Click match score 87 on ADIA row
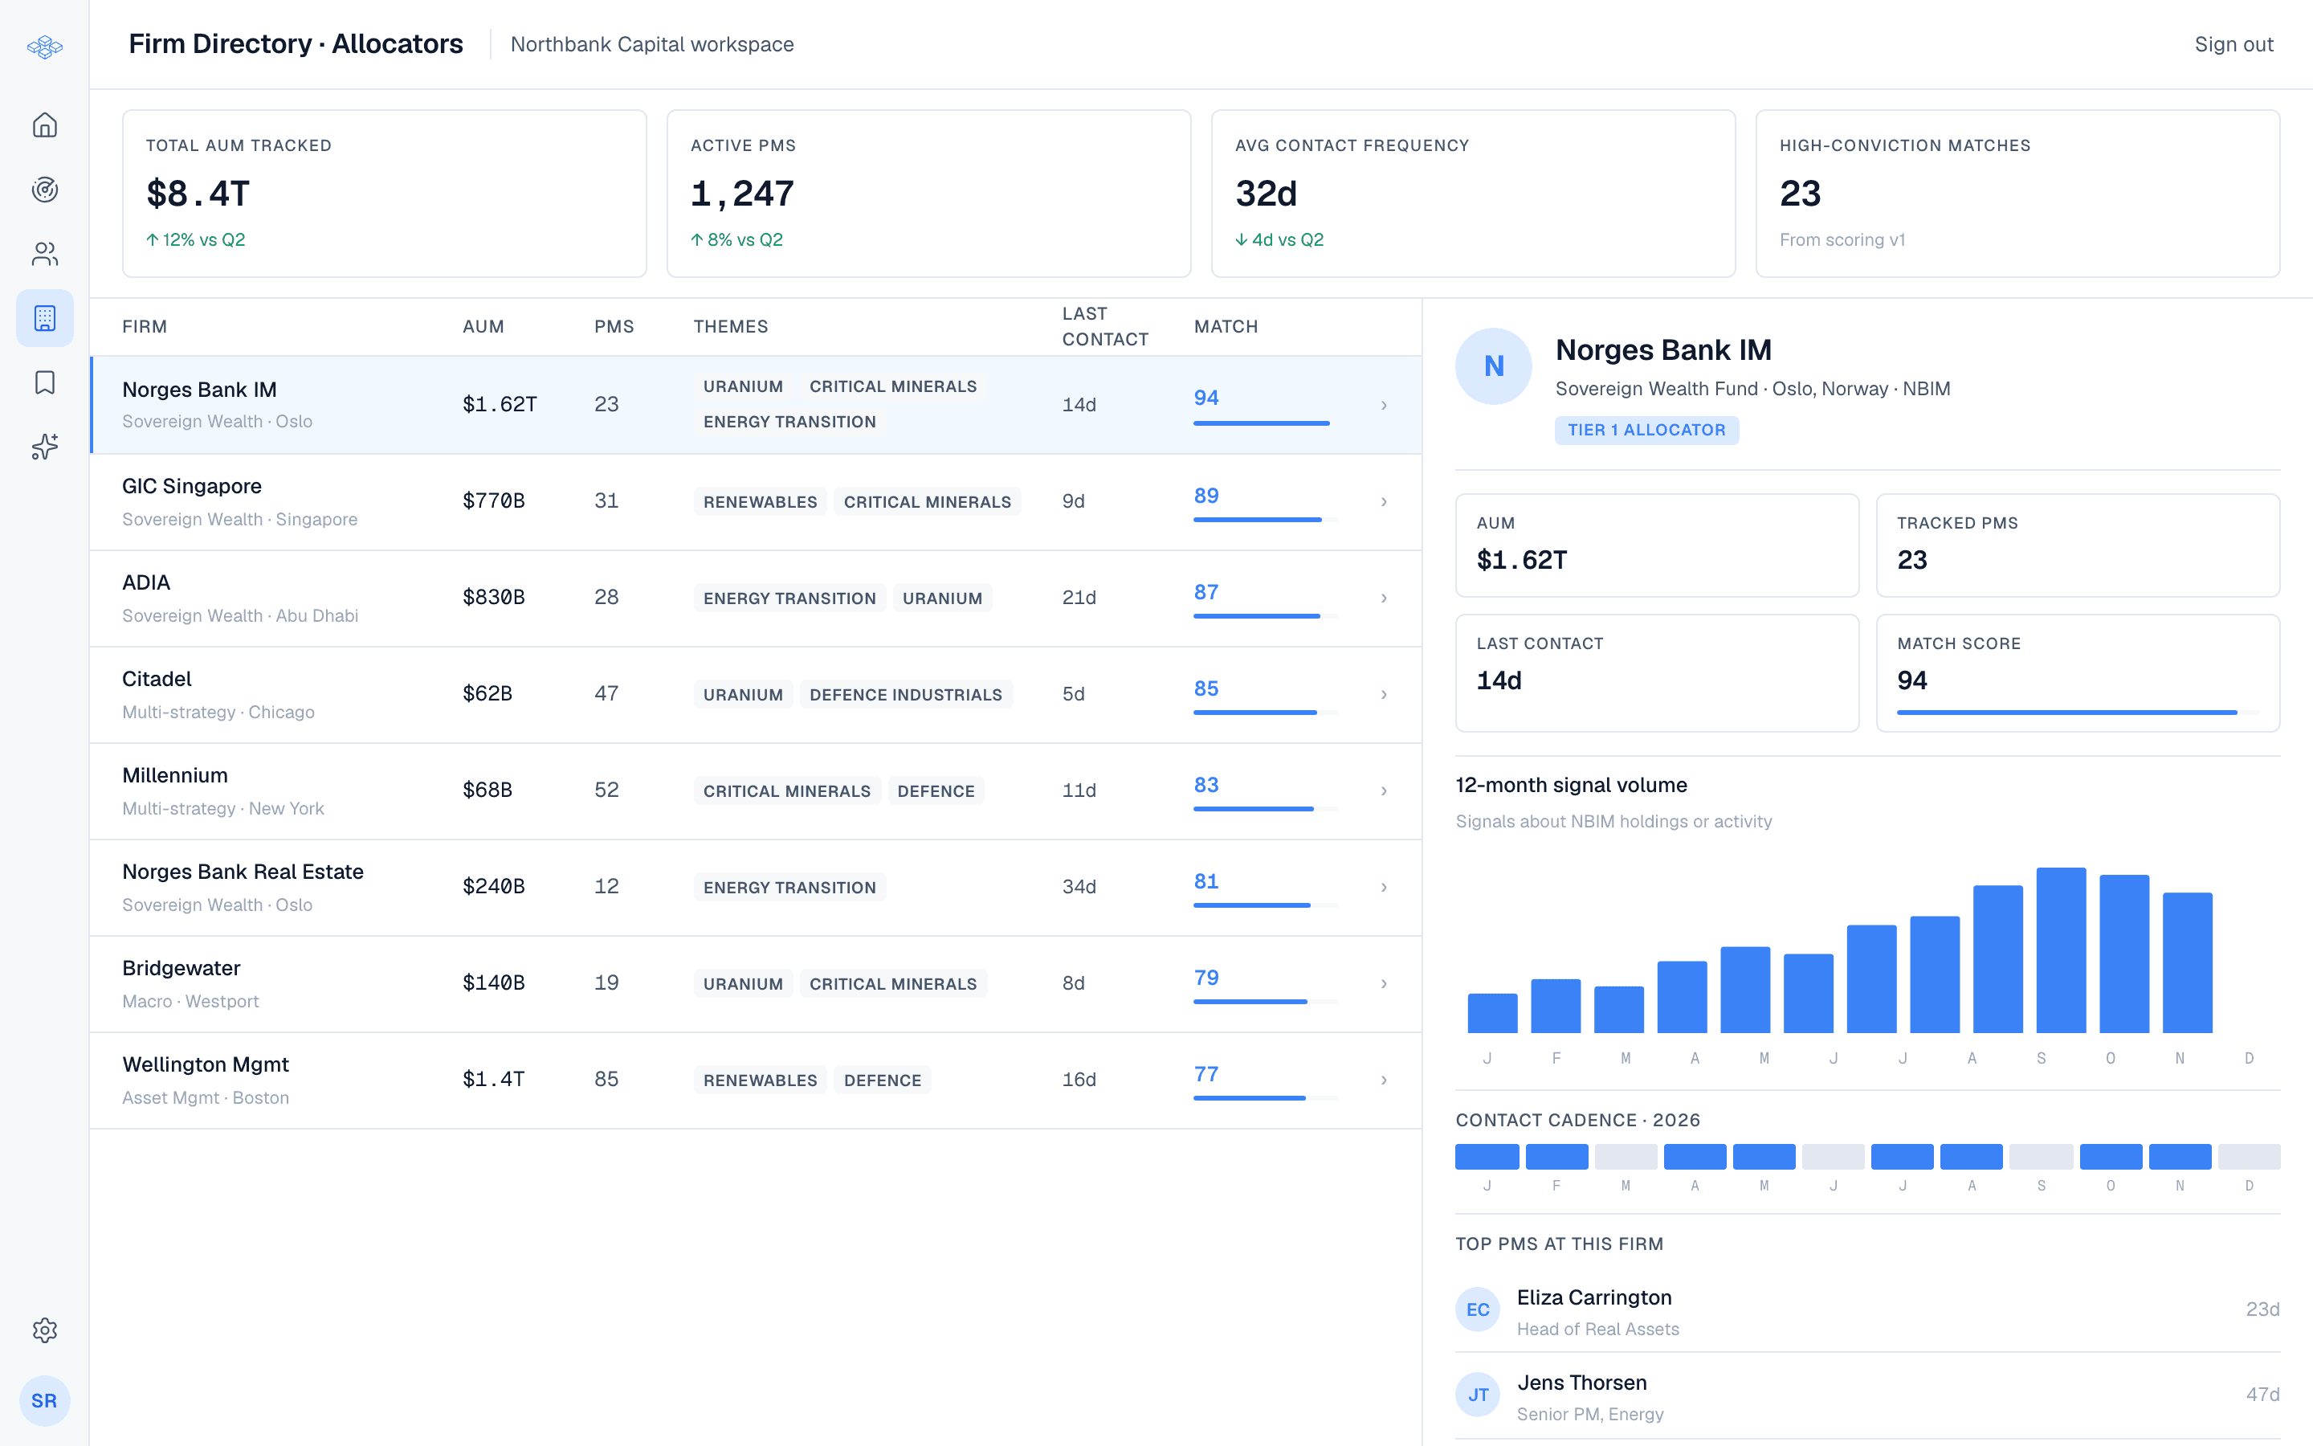This screenshot has height=1446, width=2313. tap(1206, 592)
